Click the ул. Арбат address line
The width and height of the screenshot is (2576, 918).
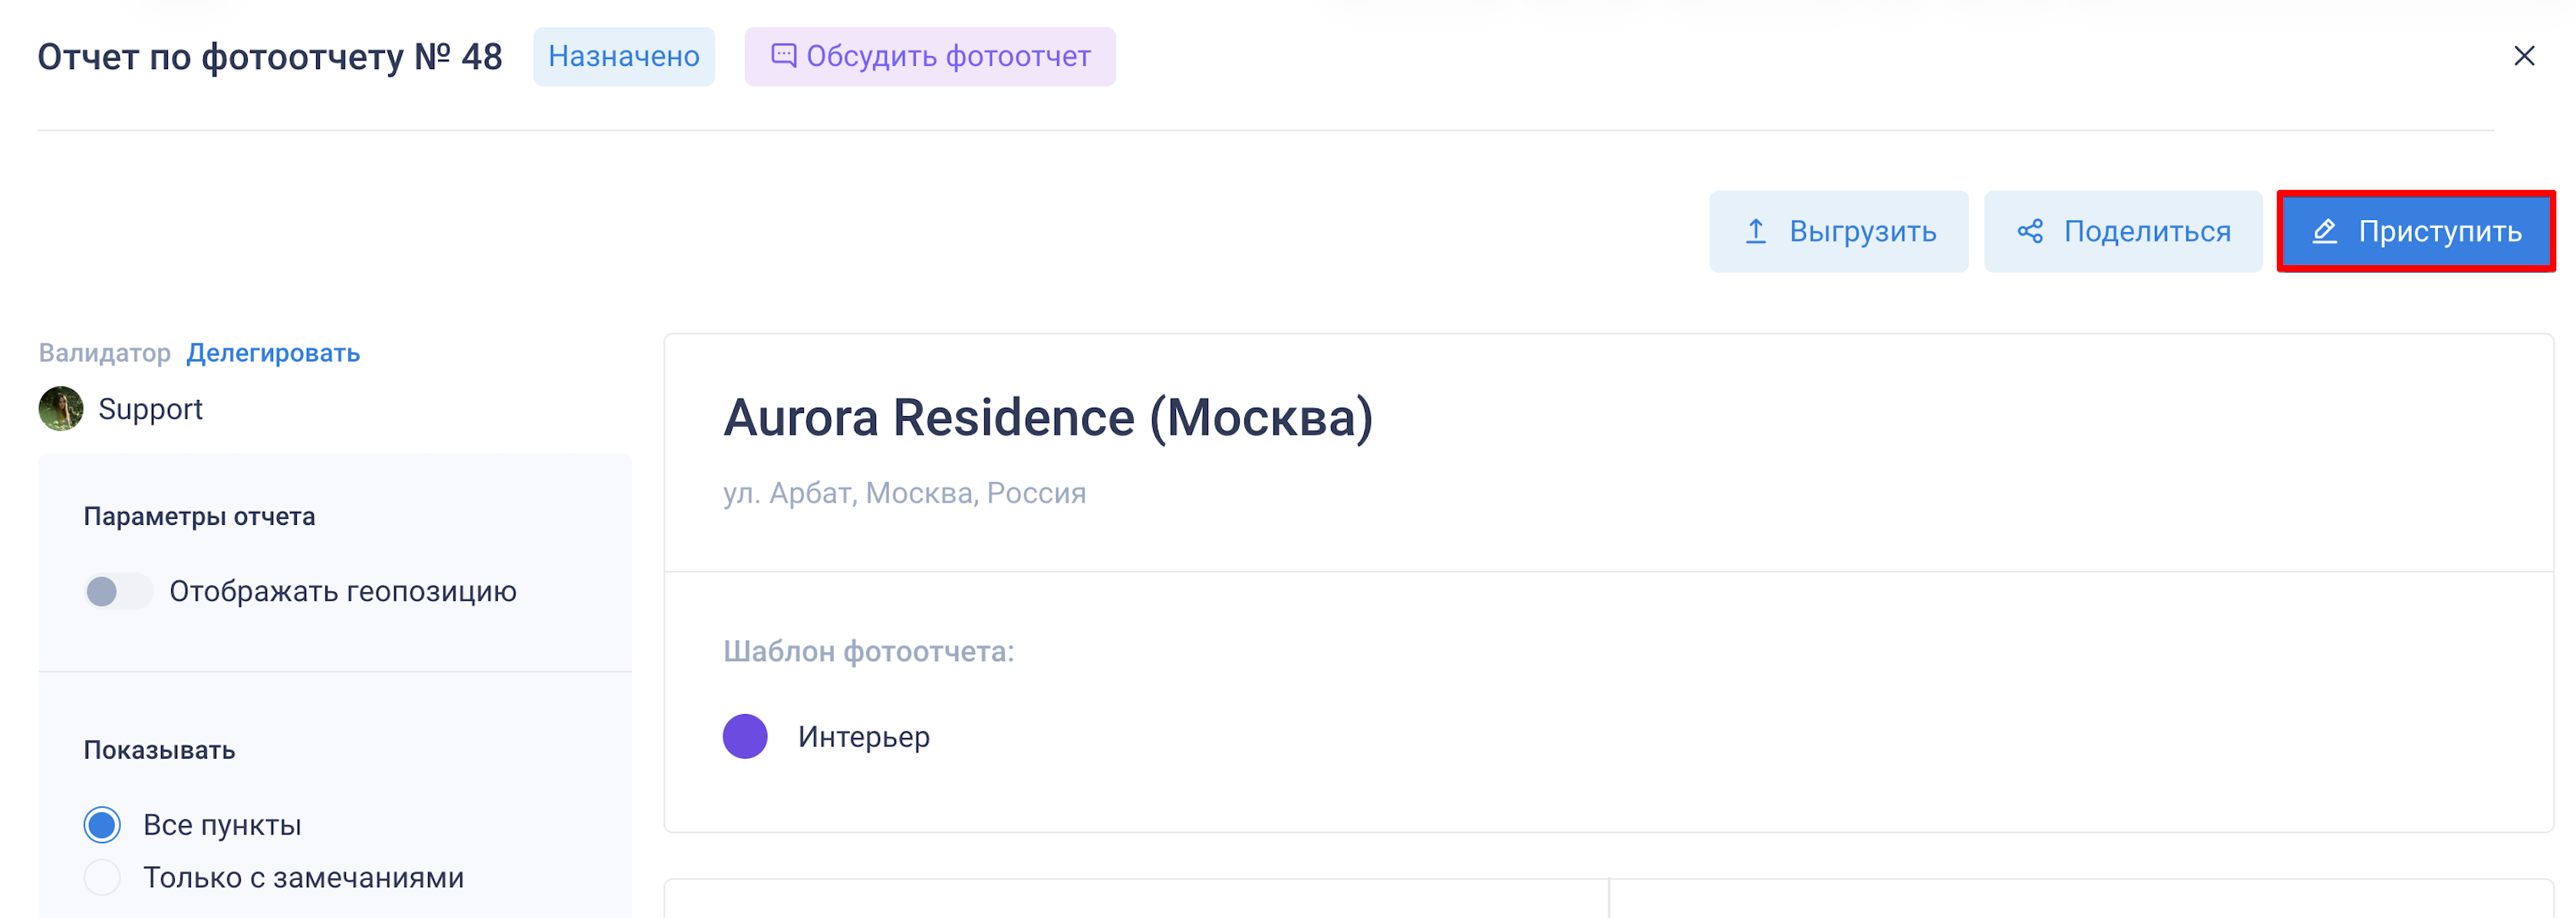pos(904,493)
